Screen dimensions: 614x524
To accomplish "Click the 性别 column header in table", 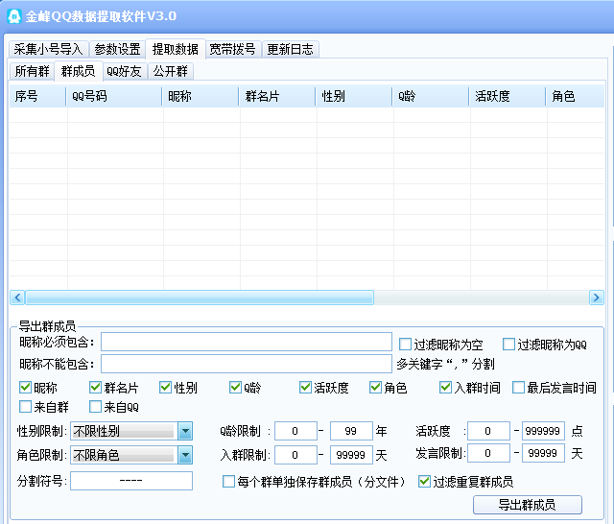I will pos(354,96).
